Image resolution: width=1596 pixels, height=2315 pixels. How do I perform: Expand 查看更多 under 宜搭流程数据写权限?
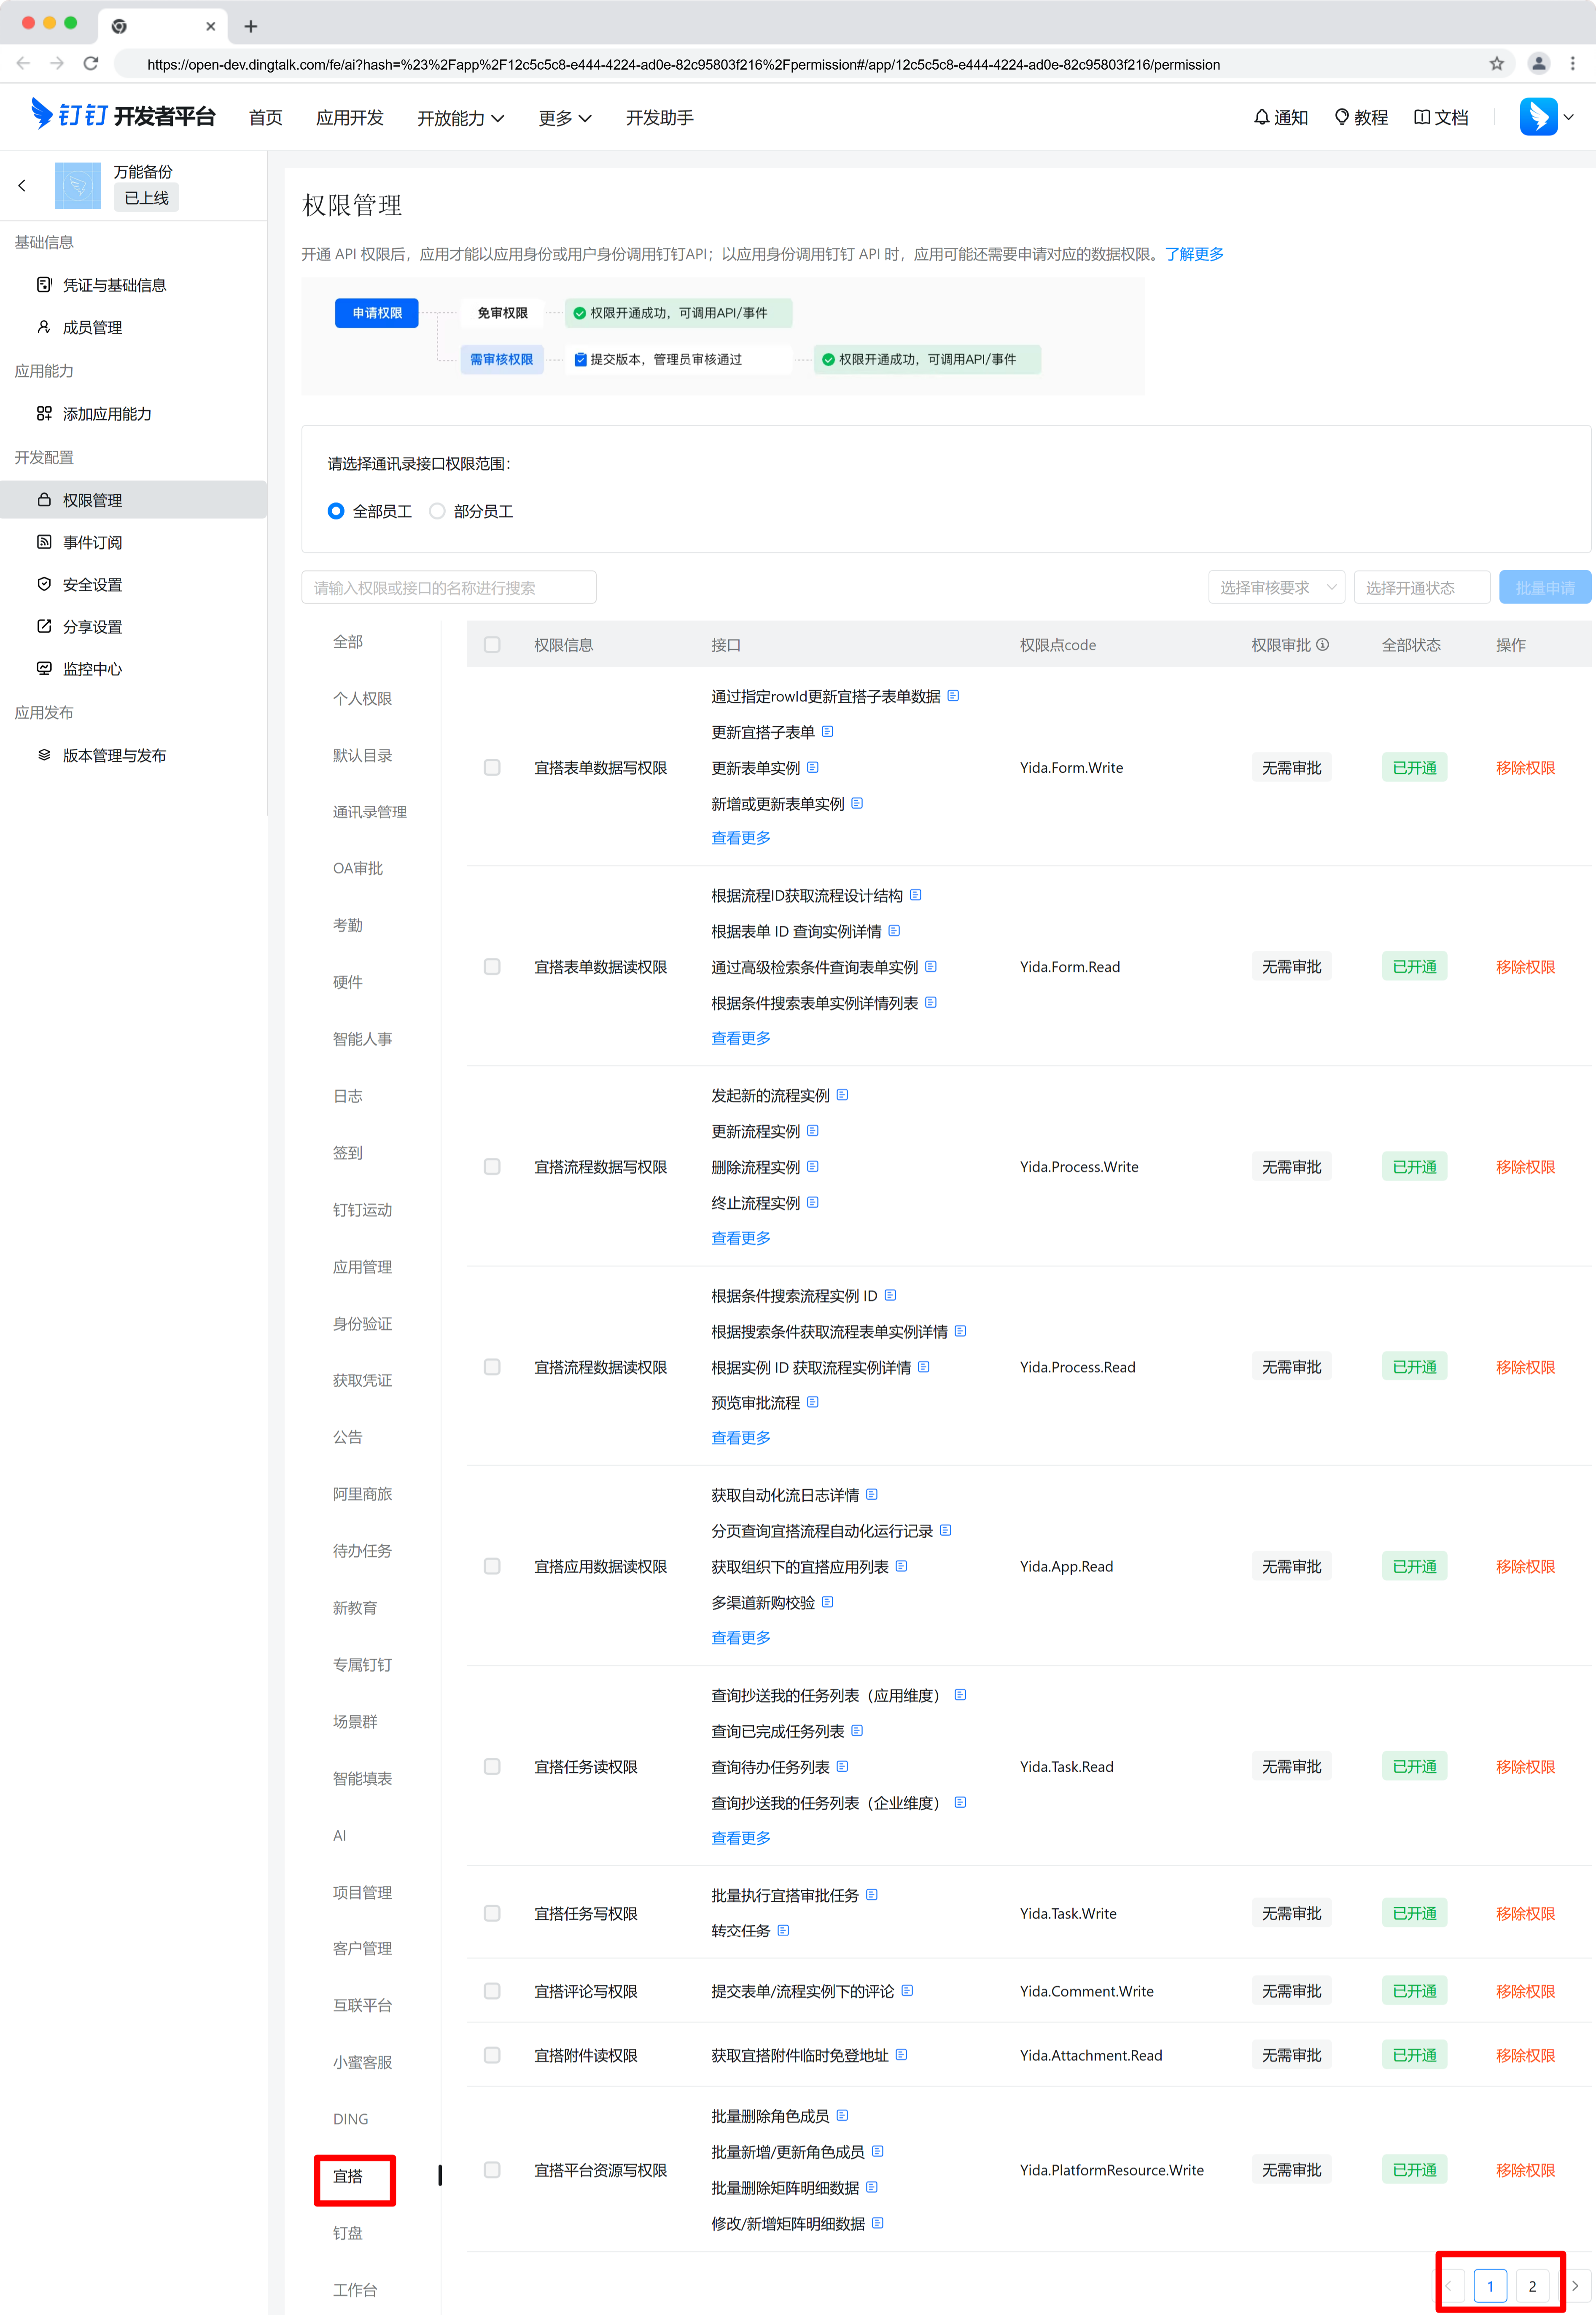click(x=741, y=1238)
